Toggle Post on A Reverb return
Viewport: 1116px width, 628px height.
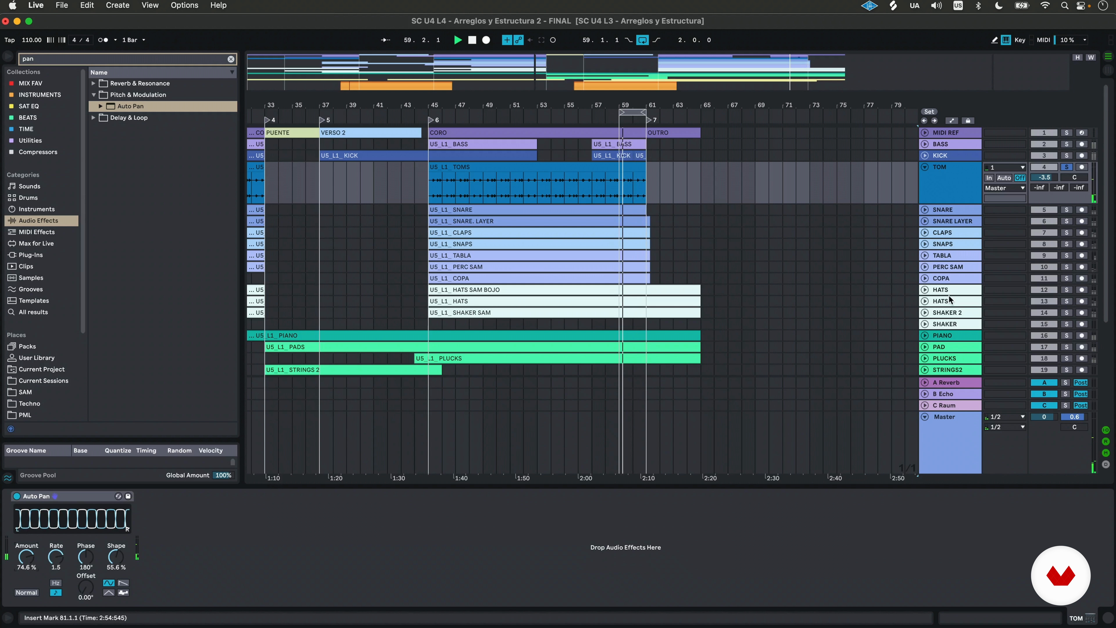(1081, 383)
